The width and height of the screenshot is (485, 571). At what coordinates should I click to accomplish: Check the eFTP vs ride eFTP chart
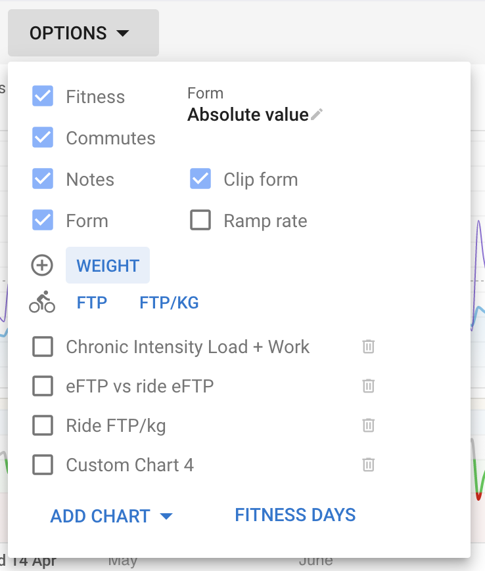(x=43, y=386)
